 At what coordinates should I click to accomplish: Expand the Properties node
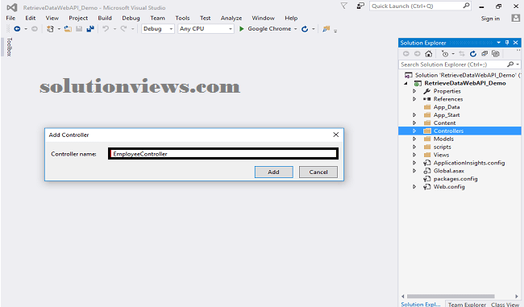point(414,91)
